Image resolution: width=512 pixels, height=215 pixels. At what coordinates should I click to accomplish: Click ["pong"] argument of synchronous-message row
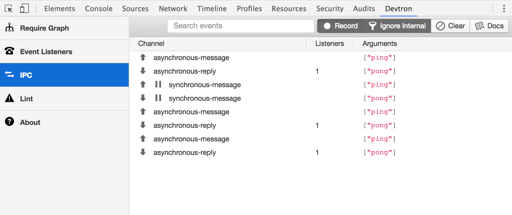point(379,98)
